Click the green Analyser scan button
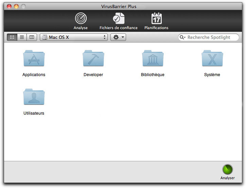The width and height of the screenshot is (246, 188). [x=228, y=169]
